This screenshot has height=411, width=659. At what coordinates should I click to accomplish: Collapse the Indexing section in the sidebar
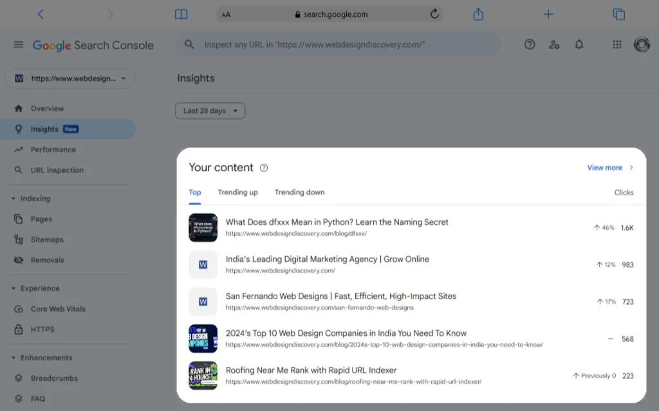click(x=14, y=198)
